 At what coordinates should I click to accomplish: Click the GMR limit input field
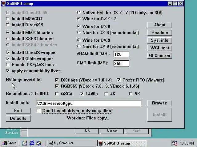click(x=121, y=63)
